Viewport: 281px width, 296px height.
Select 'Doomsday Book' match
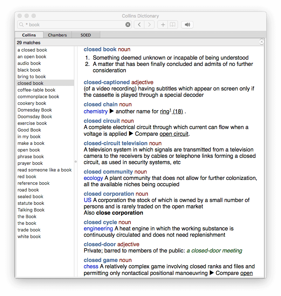point(45,117)
